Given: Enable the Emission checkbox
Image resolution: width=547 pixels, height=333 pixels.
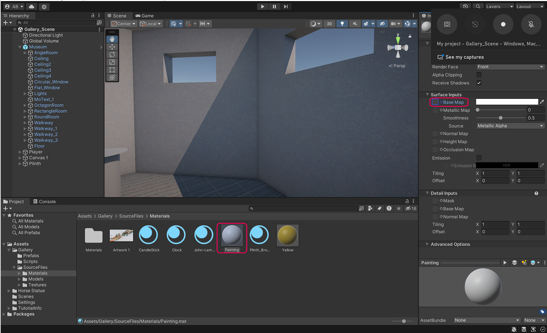Looking at the screenshot, I should (479, 158).
